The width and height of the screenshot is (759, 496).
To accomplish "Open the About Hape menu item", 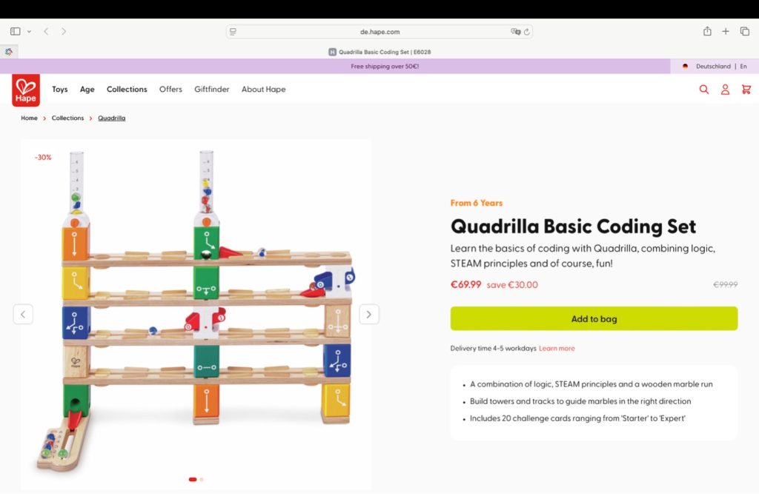I will (264, 90).
